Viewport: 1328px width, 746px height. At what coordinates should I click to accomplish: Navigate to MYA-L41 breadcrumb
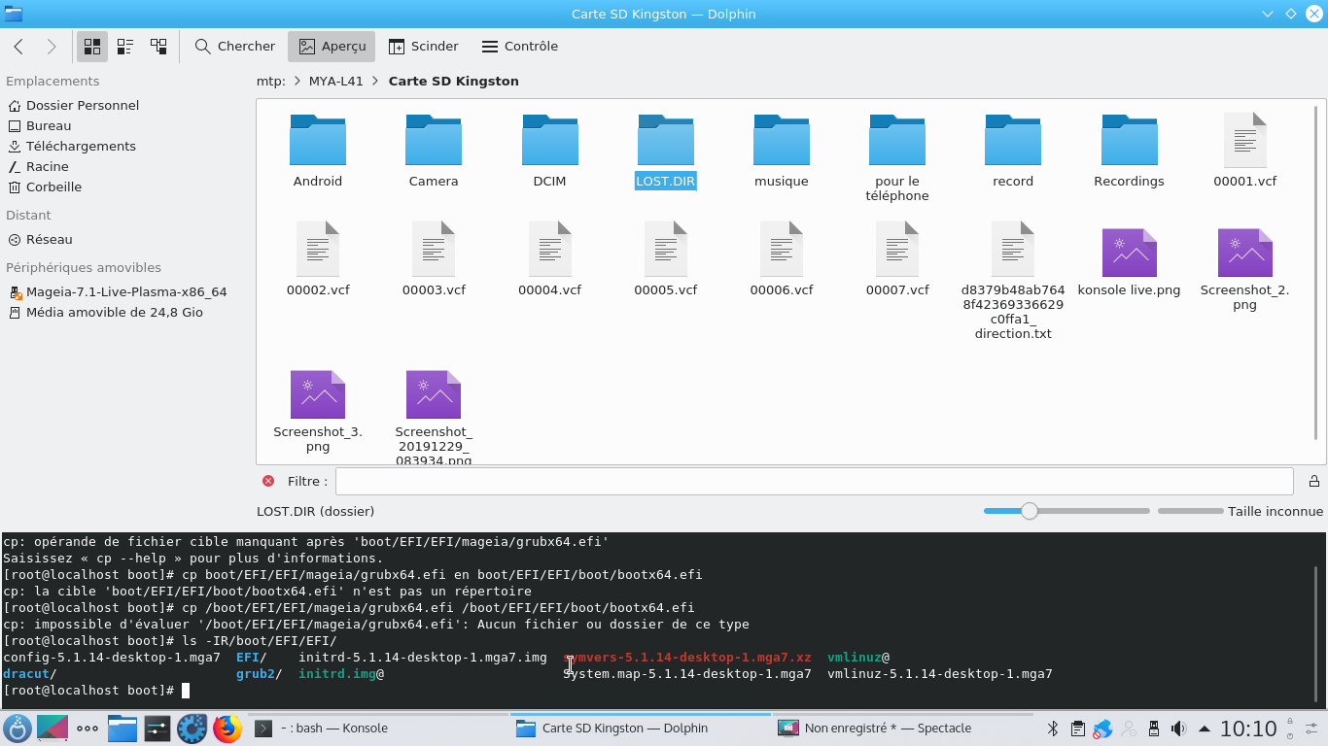pos(336,81)
